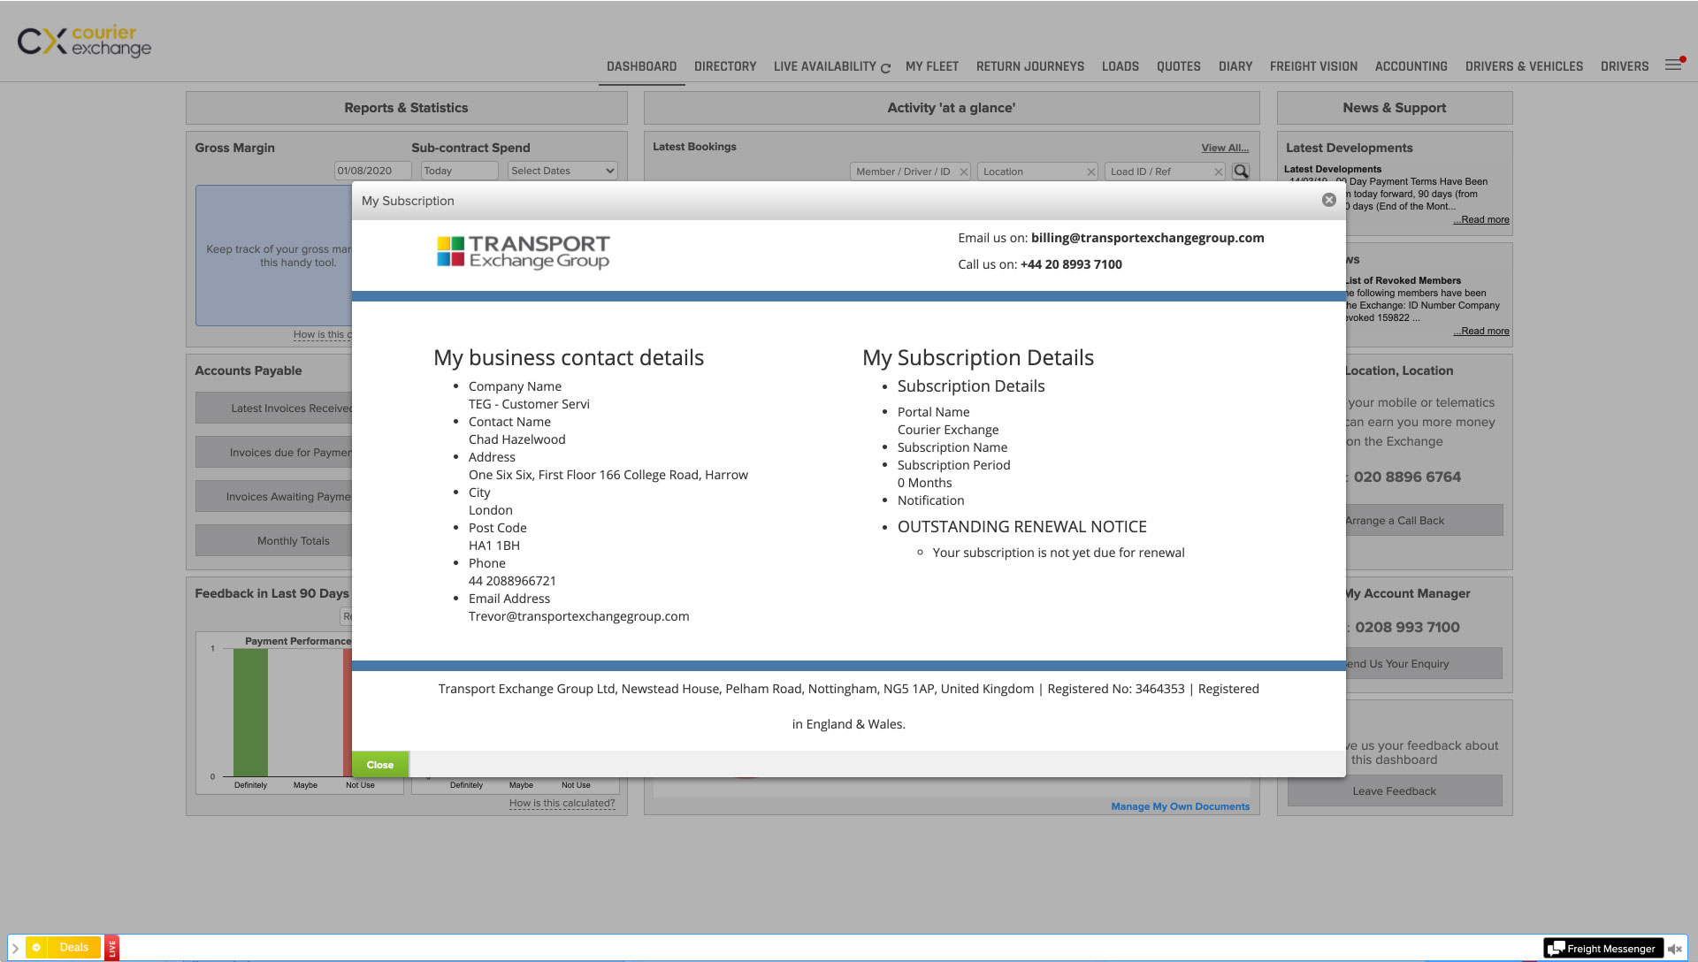Close the My Subscription dialog with X icon

[x=1328, y=200]
